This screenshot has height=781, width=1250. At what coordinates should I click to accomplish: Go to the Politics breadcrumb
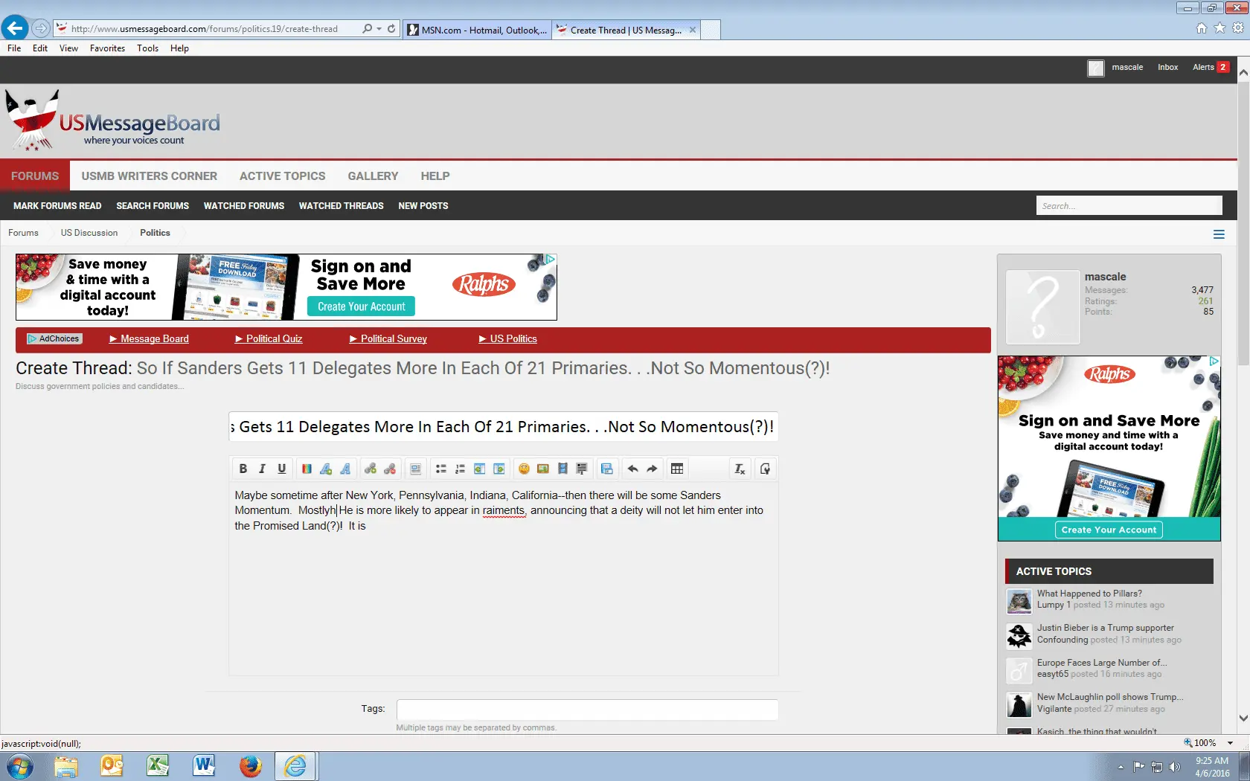point(155,233)
